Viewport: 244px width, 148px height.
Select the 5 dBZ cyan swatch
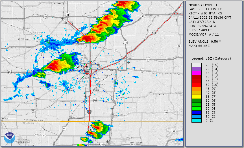tap(196, 120)
